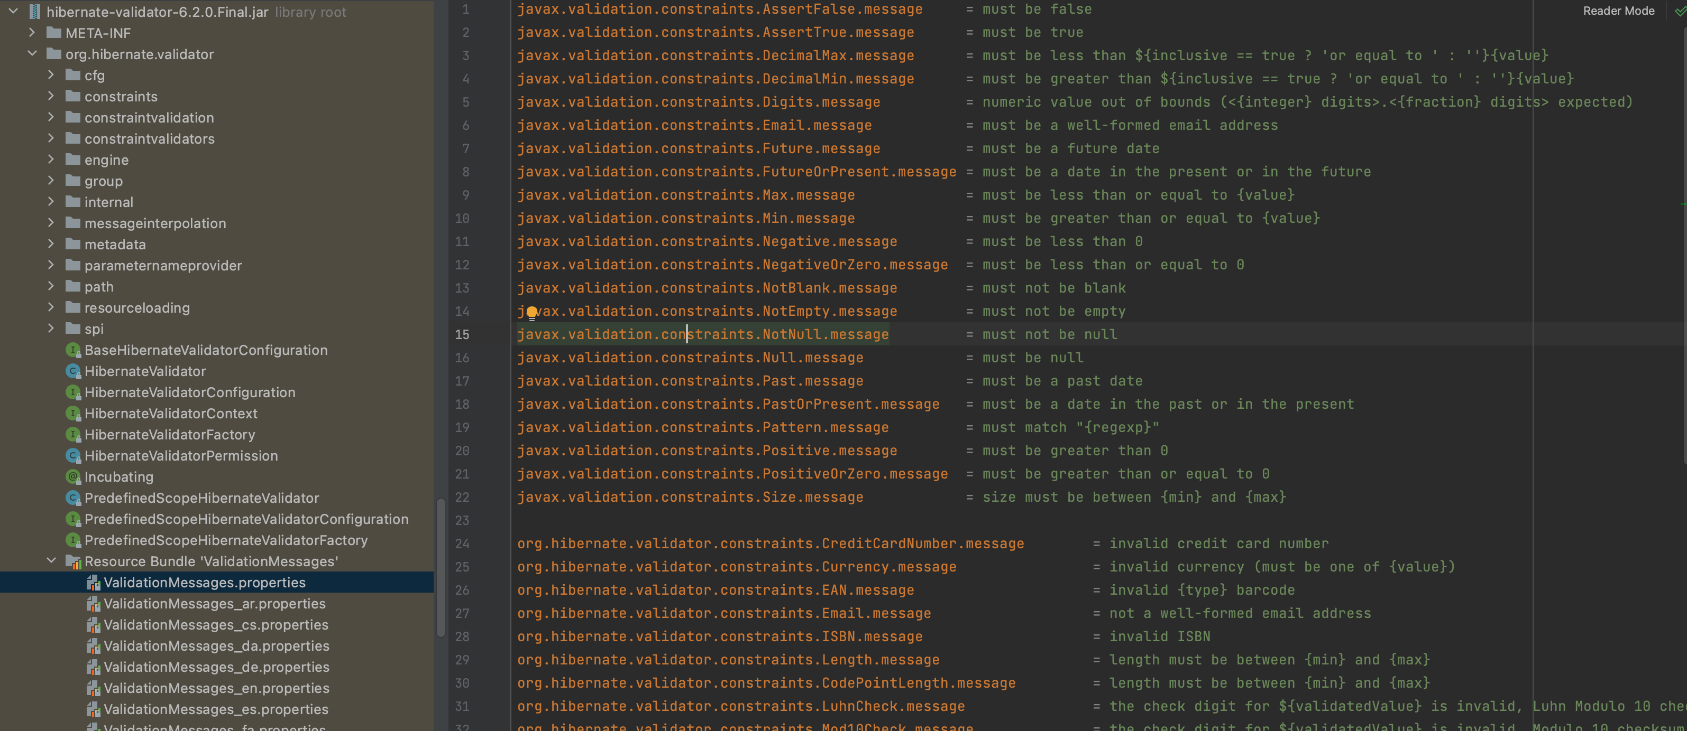Viewport: 1687px width, 731px height.
Task: Click the ValidationMessages_de.properties file icon
Action: pyautogui.click(x=93, y=668)
